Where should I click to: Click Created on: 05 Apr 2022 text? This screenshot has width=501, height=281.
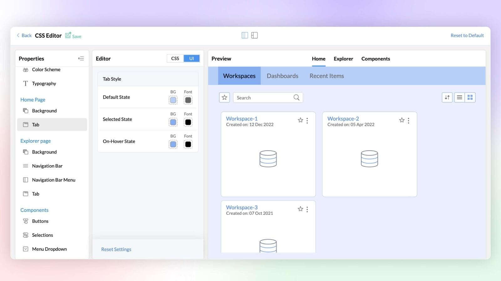click(x=351, y=125)
